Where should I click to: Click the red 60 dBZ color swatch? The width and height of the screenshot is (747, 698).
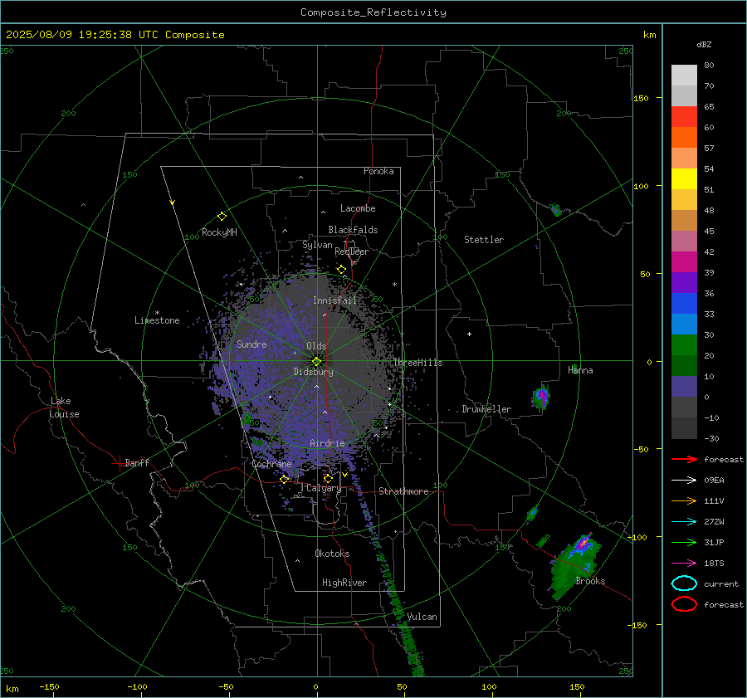click(684, 117)
